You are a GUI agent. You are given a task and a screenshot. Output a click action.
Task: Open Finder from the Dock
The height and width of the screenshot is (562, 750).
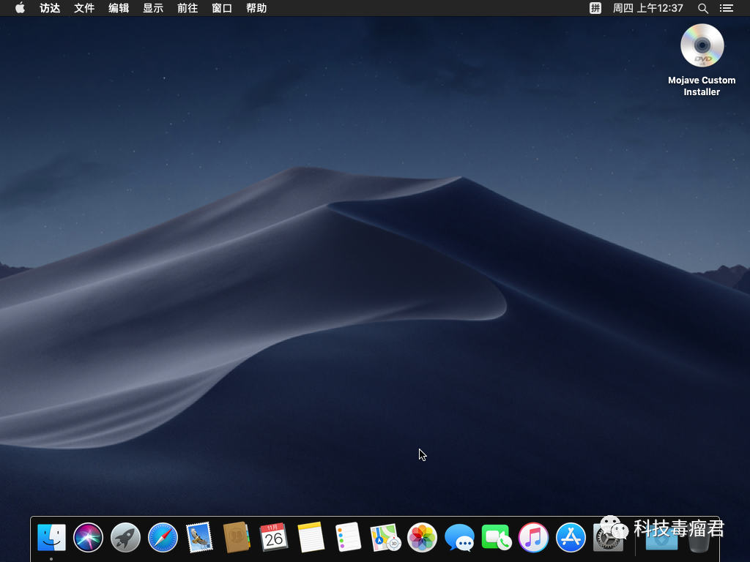click(51, 538)
